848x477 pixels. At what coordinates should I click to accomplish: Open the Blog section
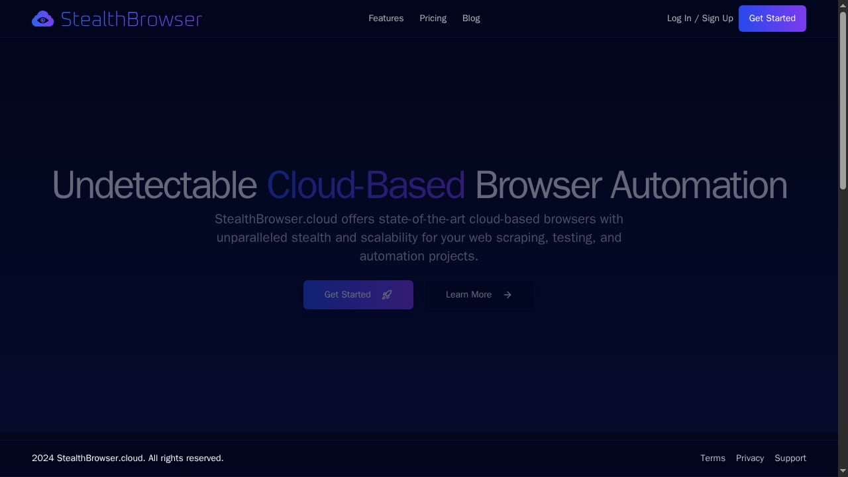pyautogui.click(x=471, y=19)
